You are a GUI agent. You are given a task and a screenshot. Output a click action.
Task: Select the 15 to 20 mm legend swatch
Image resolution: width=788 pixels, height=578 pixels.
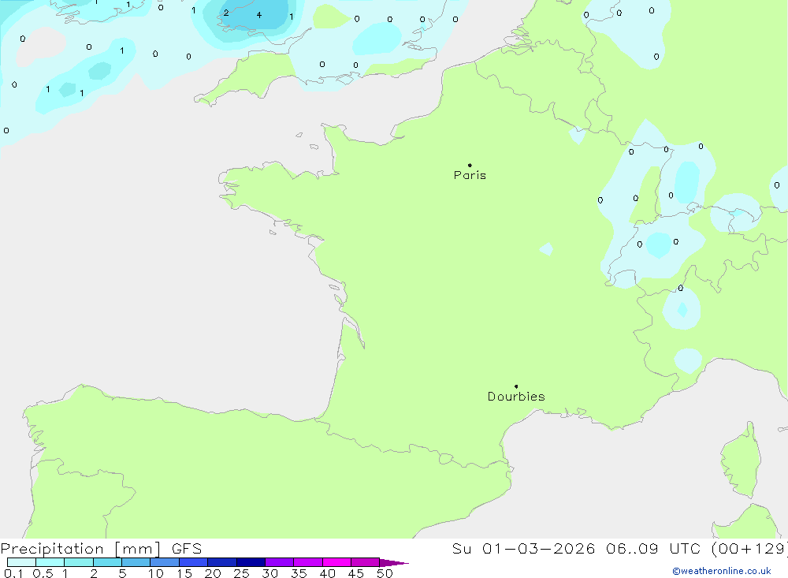coord(193,562)
